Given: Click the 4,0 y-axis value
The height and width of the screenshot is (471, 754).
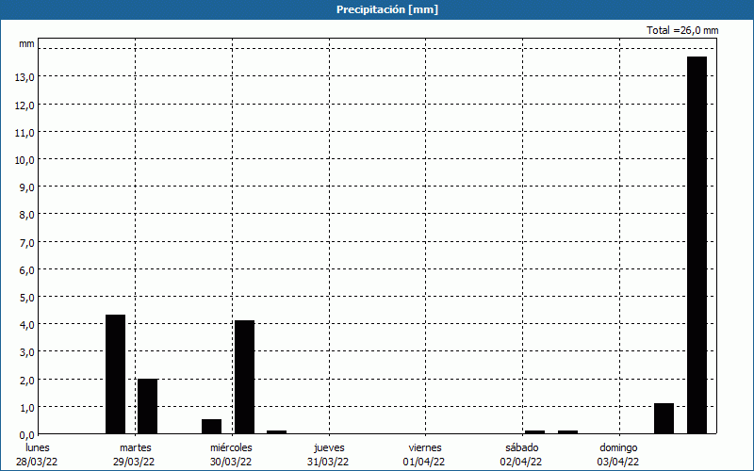Looking at the screenshot, I should coord(27,324).
